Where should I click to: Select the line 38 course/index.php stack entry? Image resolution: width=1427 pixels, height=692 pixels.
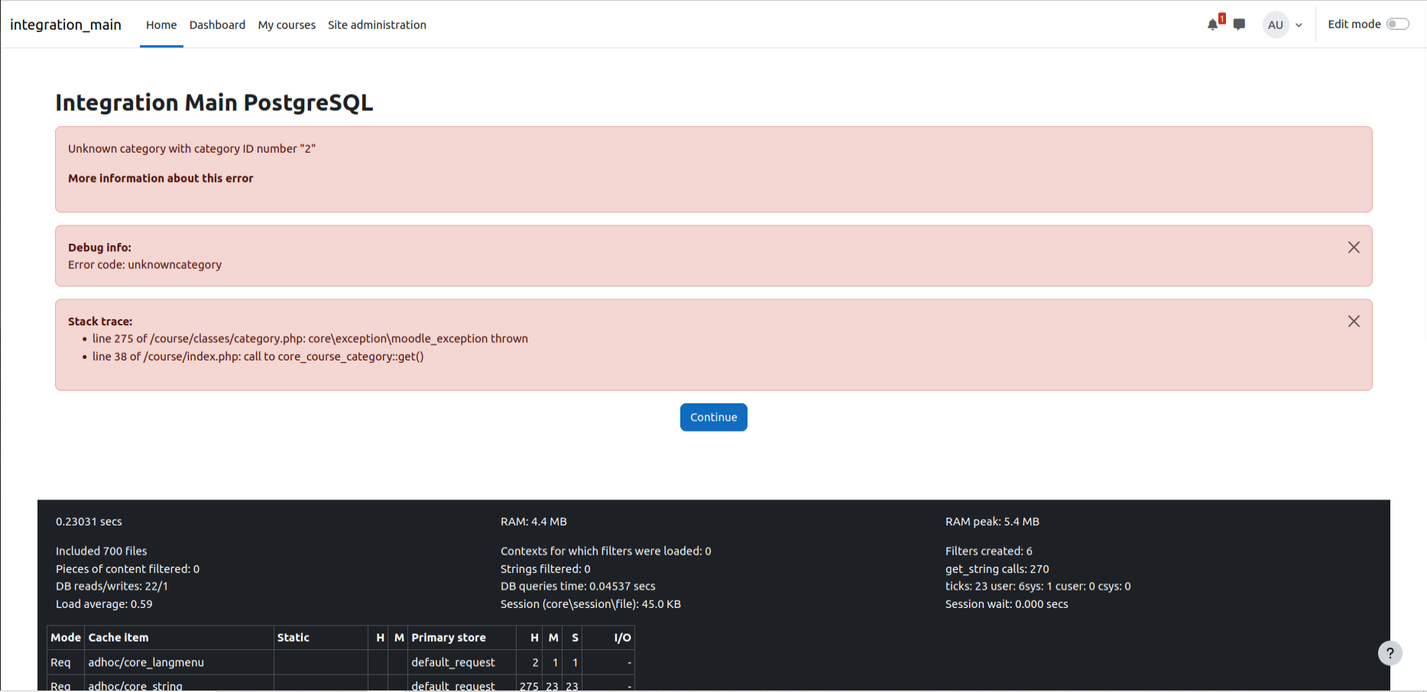(x=258, y=357)
